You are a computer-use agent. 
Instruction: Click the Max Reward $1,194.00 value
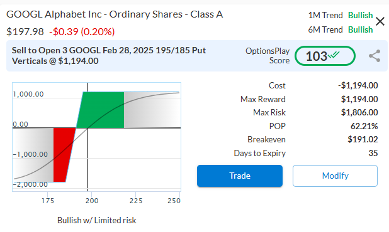(x=359, y=99)
